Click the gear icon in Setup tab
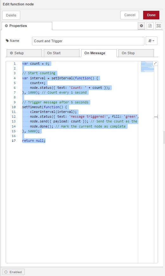Screen dimensions: 165x276 [11, 53]
